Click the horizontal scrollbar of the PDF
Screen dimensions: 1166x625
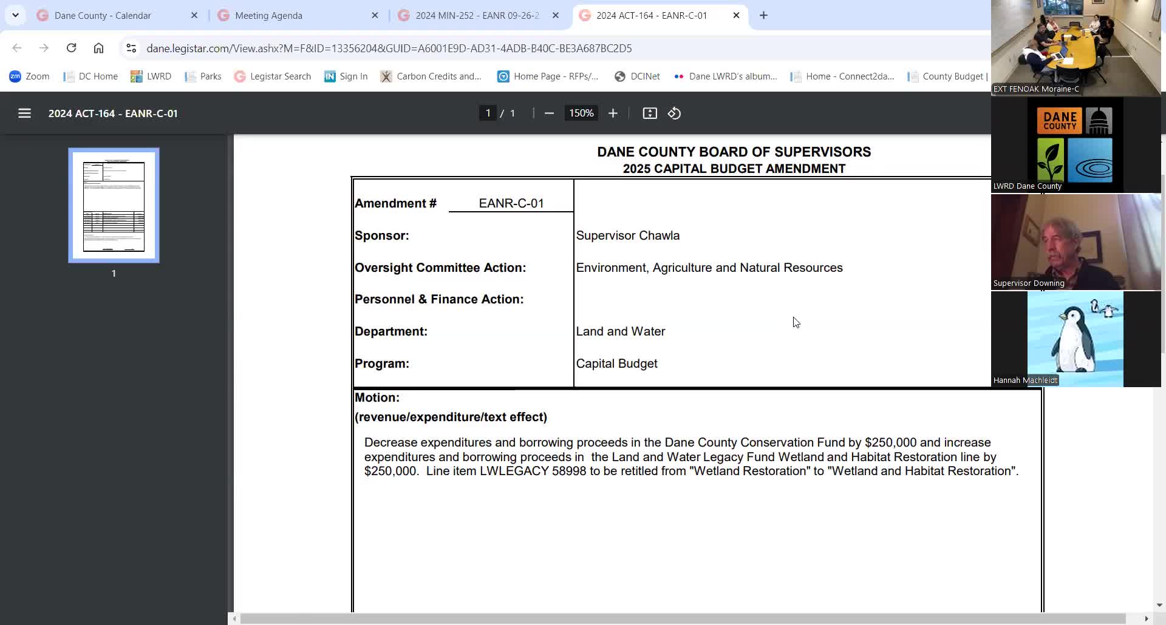[x=683, y=618]
